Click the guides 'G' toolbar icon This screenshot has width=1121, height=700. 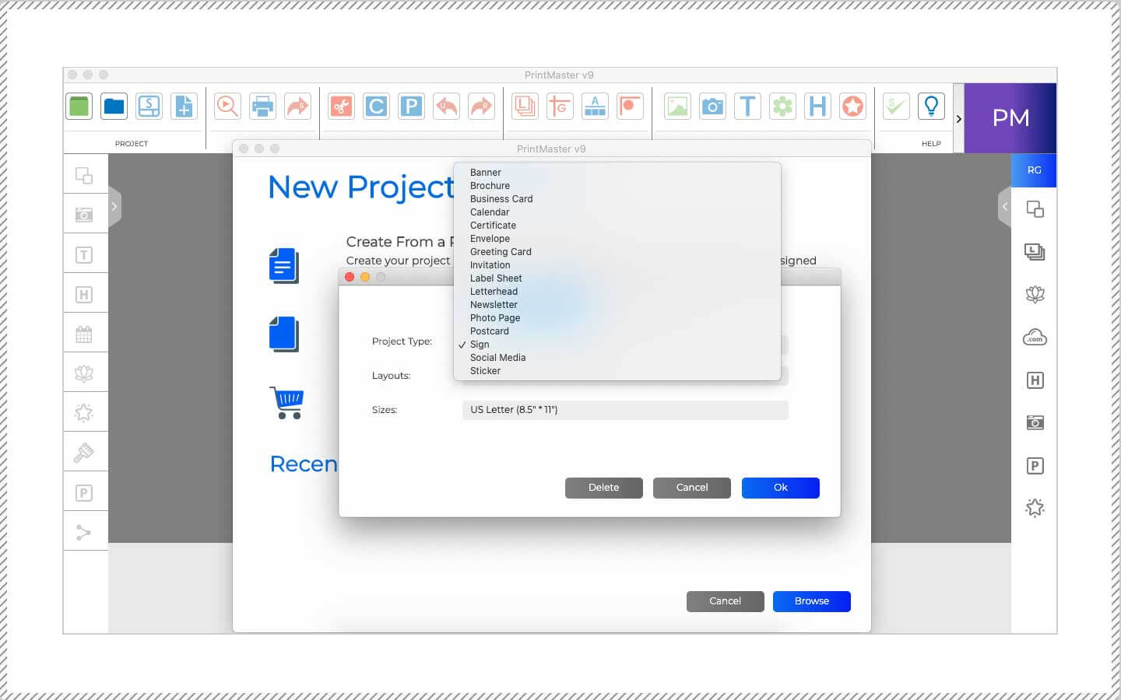[x=560, y=106]
